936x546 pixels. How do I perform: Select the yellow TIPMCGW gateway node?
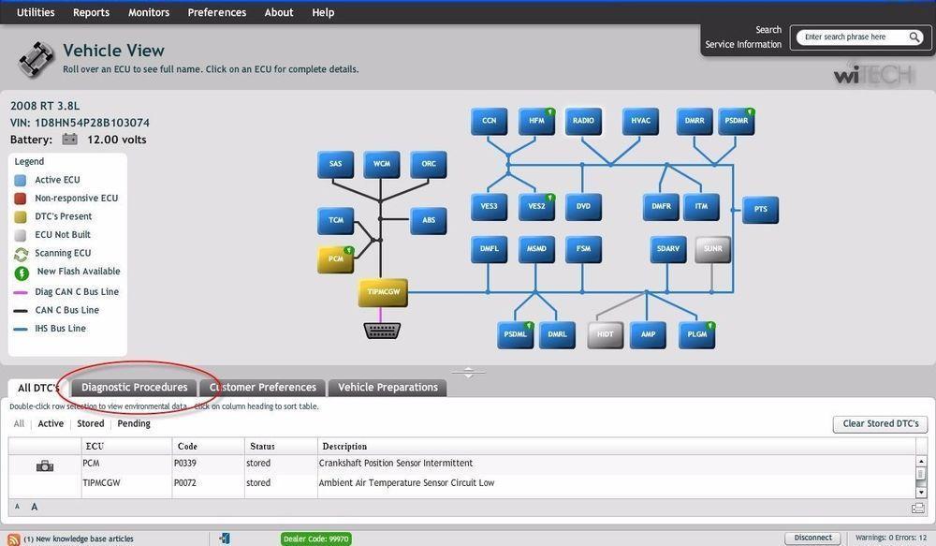tap(383, 292)
